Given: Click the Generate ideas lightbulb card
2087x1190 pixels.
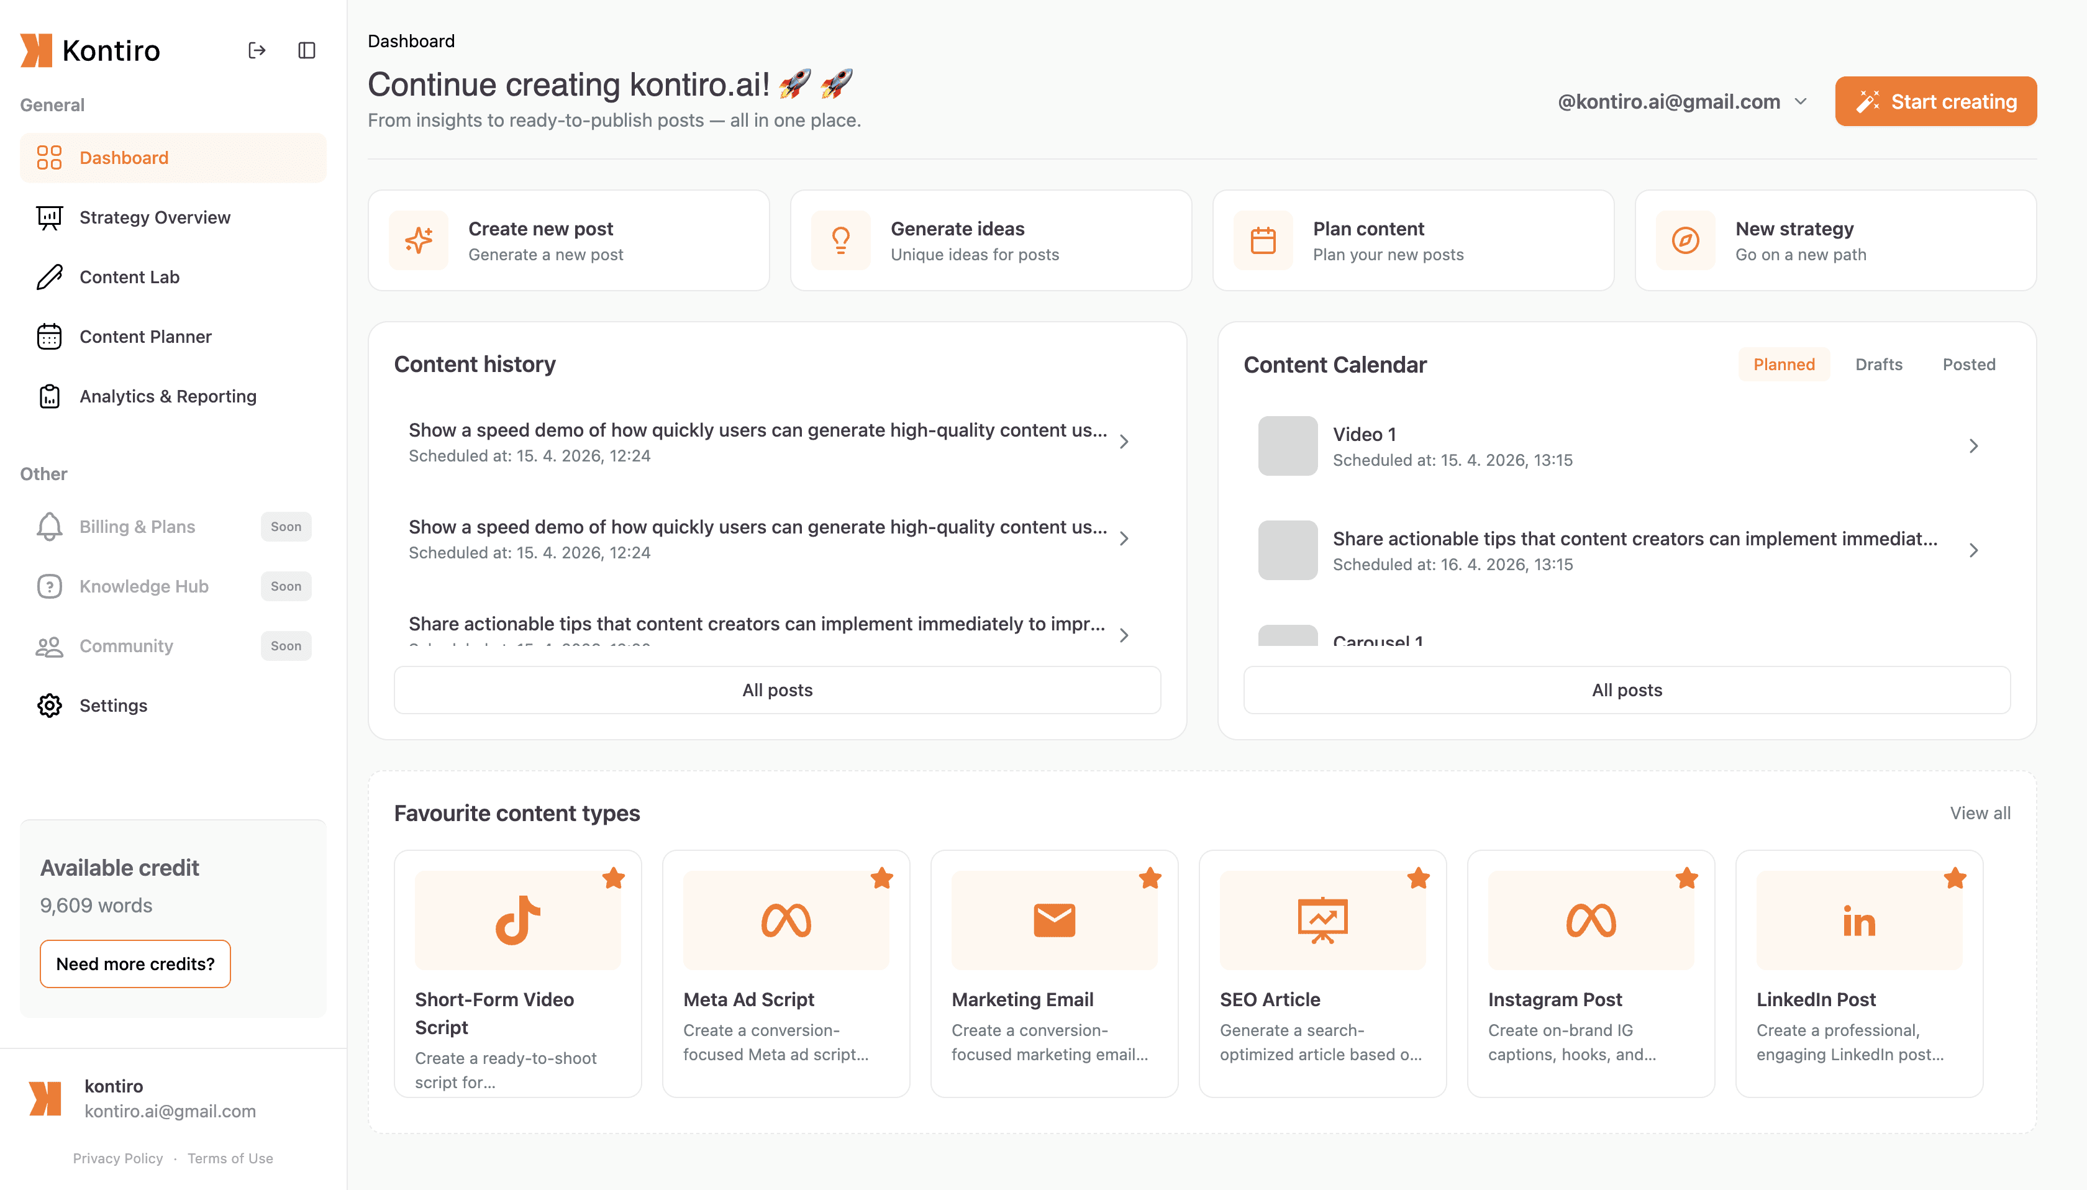Looking at the screenshot, I should pyautogui.click(x=990, y=240).
